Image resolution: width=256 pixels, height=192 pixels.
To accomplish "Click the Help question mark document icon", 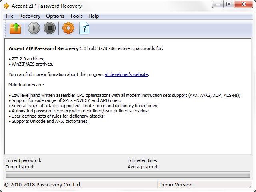I will point(84,28).
